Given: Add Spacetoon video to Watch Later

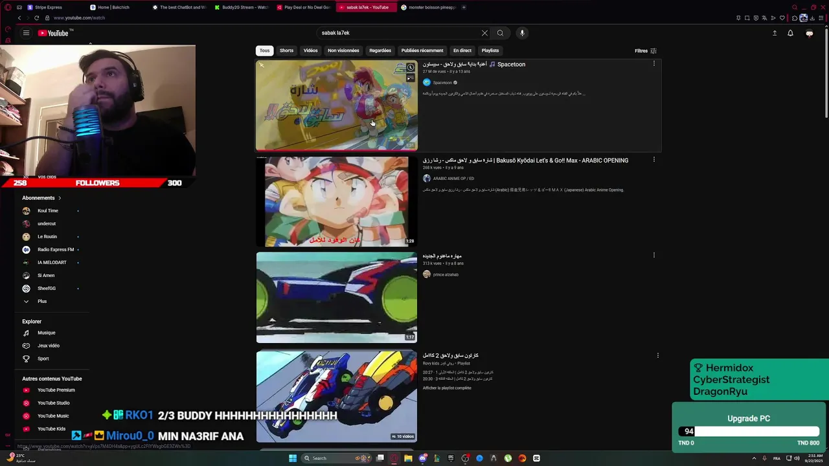Looking at the screenshot, I should click(411, 67).
